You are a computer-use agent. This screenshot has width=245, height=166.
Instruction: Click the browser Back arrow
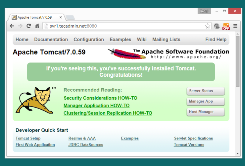[x=12, y=26]
